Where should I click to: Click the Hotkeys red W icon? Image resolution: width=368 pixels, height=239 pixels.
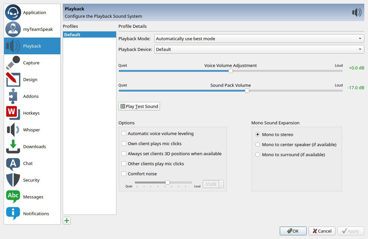tap(13, 113)
